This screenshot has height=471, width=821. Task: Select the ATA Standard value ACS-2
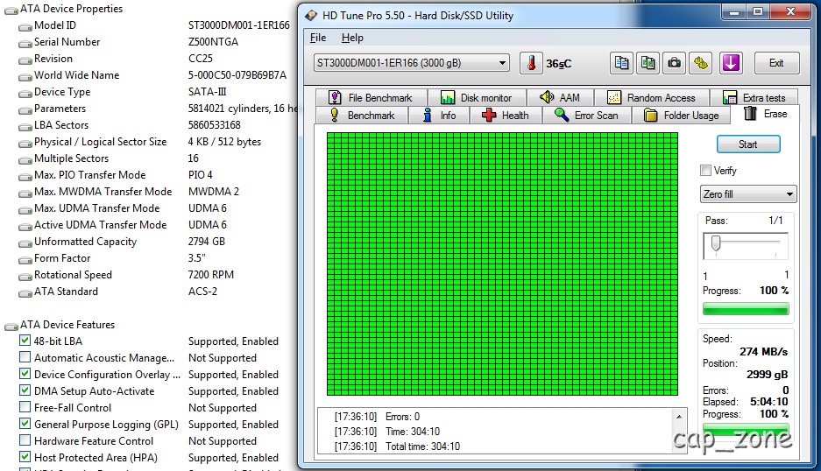202,292
